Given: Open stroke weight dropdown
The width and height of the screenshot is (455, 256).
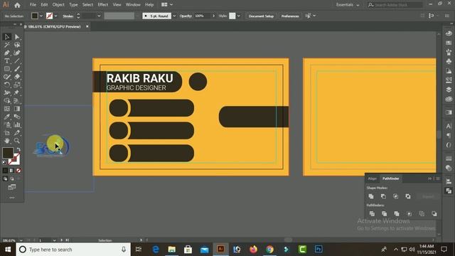Looking at the screenshot, I should pyautogui.click(x=99, y=16).
